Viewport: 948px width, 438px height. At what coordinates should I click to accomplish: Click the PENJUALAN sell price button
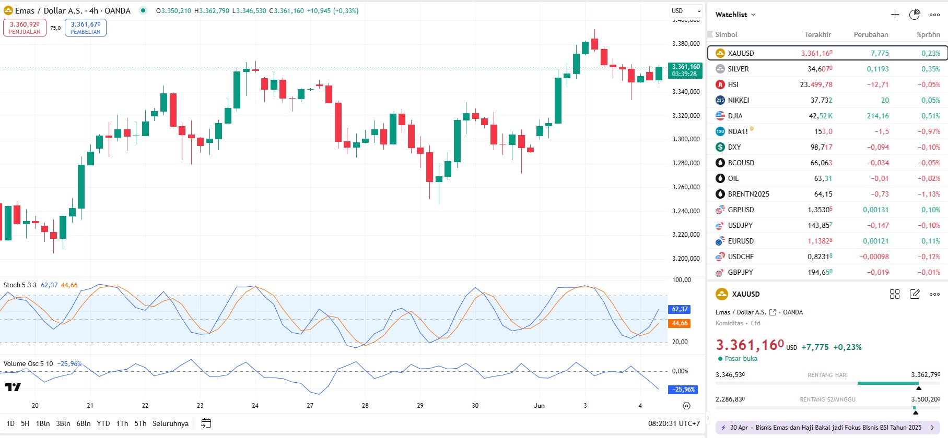coord(25,28)
